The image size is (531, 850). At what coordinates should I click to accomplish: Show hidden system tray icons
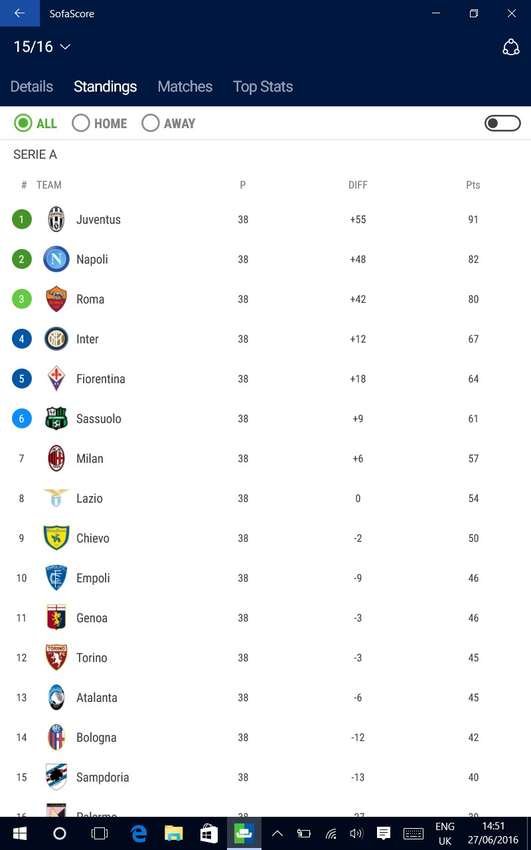click(277, 833)
